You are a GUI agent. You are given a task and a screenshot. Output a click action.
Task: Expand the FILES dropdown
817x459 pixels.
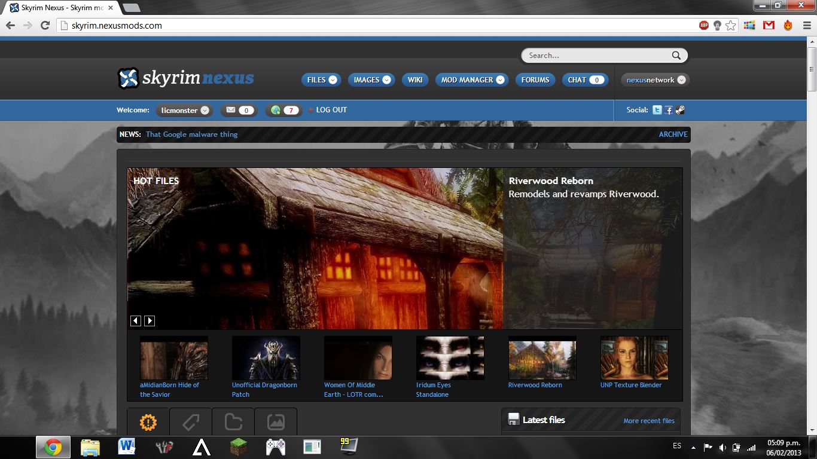tap(334, 79)
